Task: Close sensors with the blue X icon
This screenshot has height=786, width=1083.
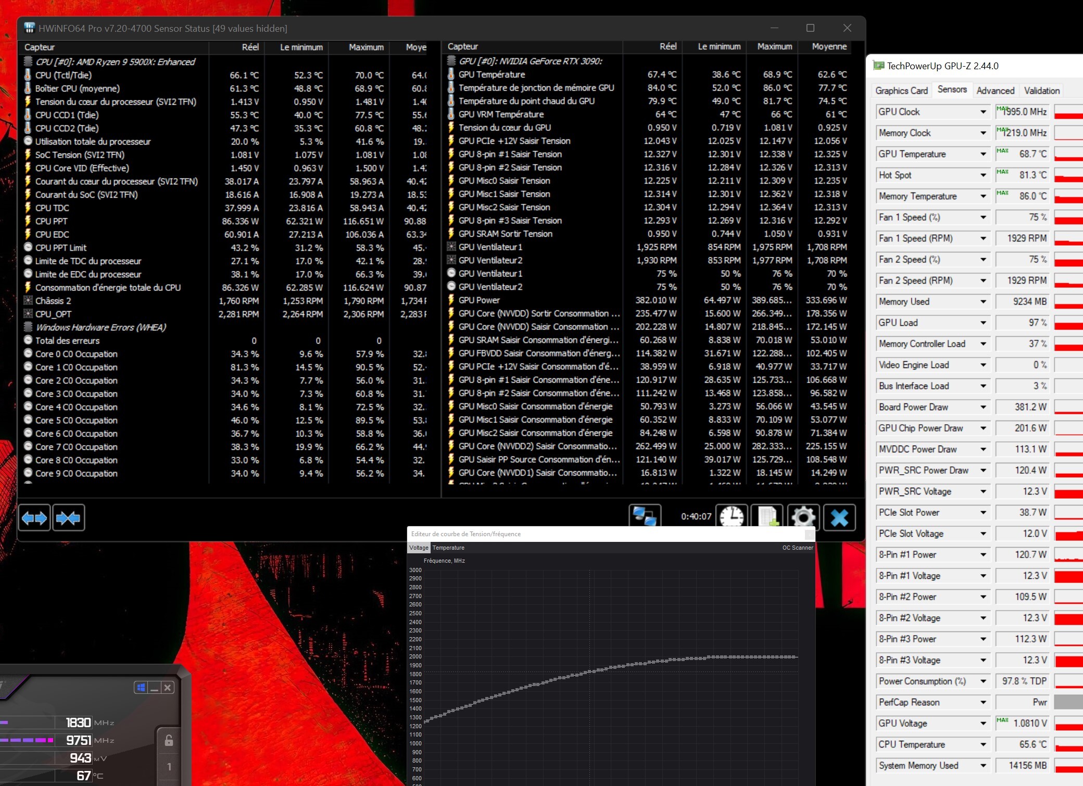Action: 839,517
